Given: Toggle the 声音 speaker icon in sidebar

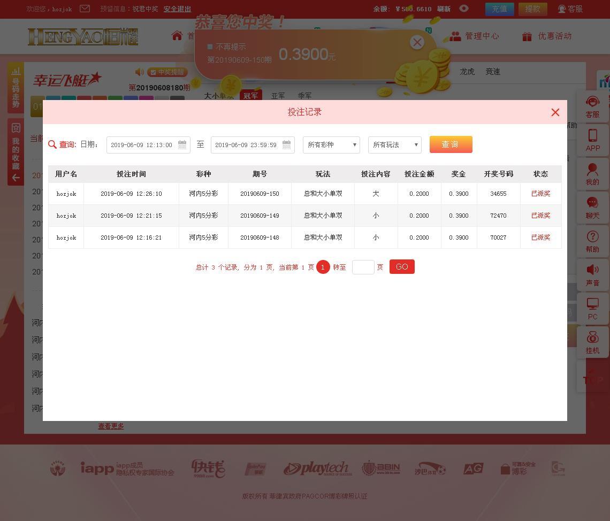Looking at the screenshot, I should [x=592, y=271].
